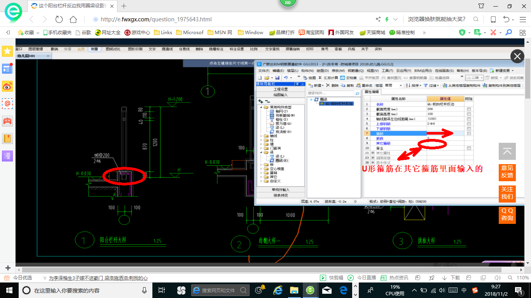This screenshot has height=298, width=531.
Task: Click the 意见反馈 feedback button
Action: [507, 172]
